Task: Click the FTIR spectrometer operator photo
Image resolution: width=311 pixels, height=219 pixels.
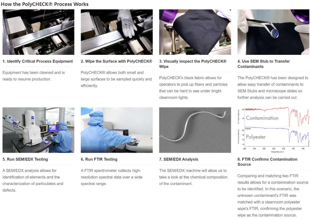Action: (117, 130)
